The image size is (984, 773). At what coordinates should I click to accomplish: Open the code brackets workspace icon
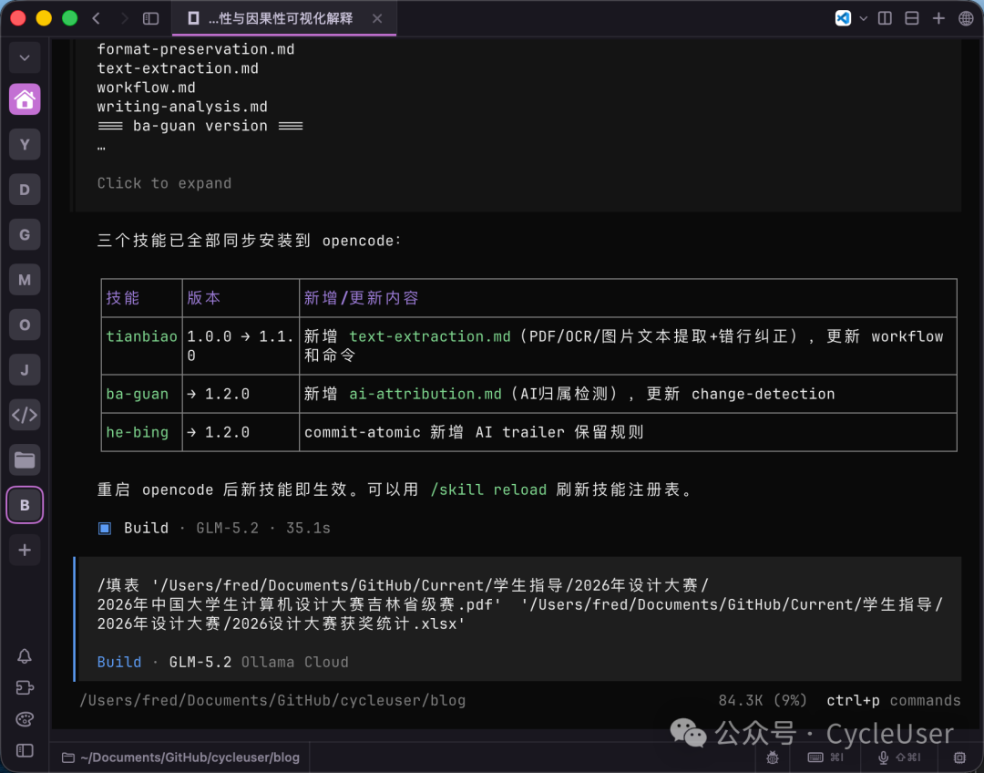pyautogui.click(x=25, y=415)
